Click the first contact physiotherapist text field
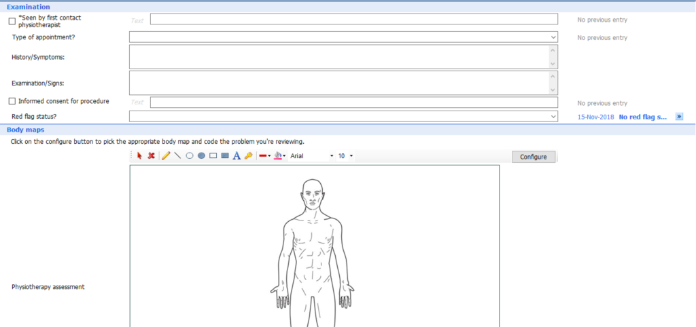The height and width of the screenshot is (327, 696). point(353,19)
